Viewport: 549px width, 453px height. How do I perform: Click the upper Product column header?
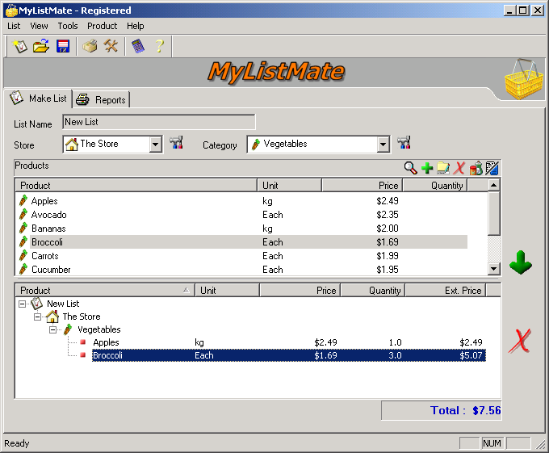(136, 185)
